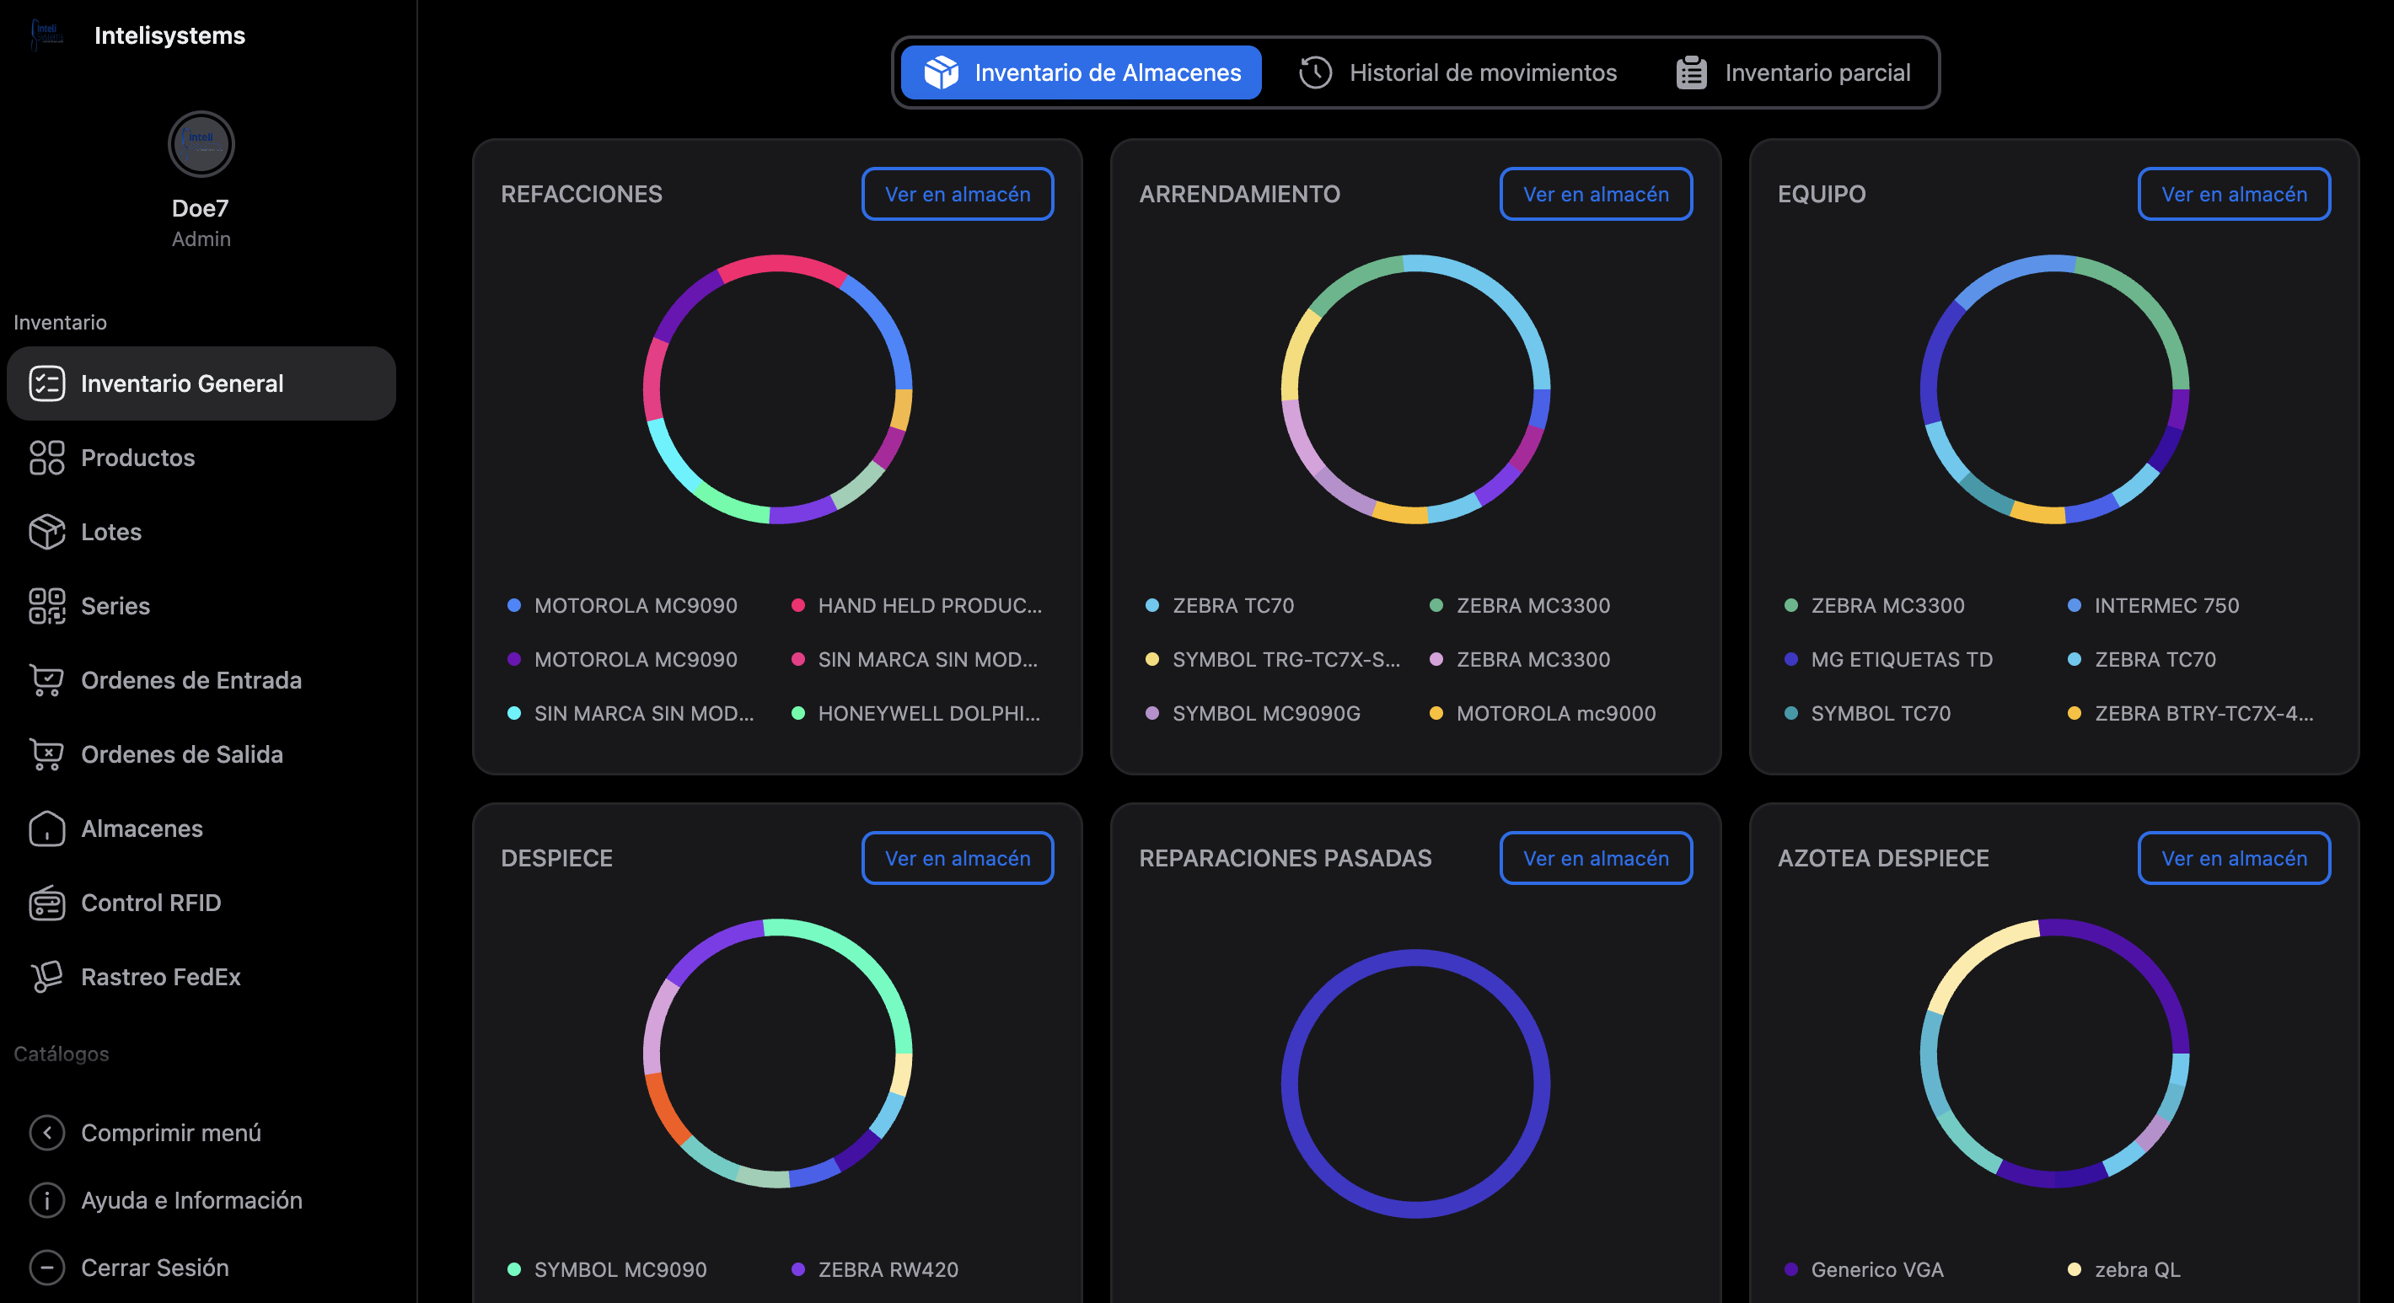Switch to Historial de movimientos tab
The width and height of the screenshot is (2394, 1303).
[x=1457, y=72]
